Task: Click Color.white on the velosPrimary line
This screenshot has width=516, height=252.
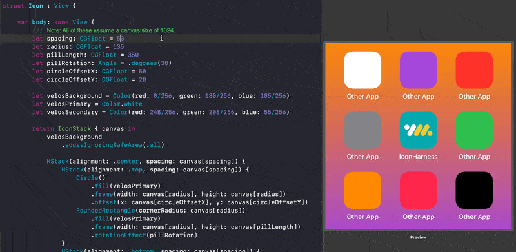Action: (126, 104)
